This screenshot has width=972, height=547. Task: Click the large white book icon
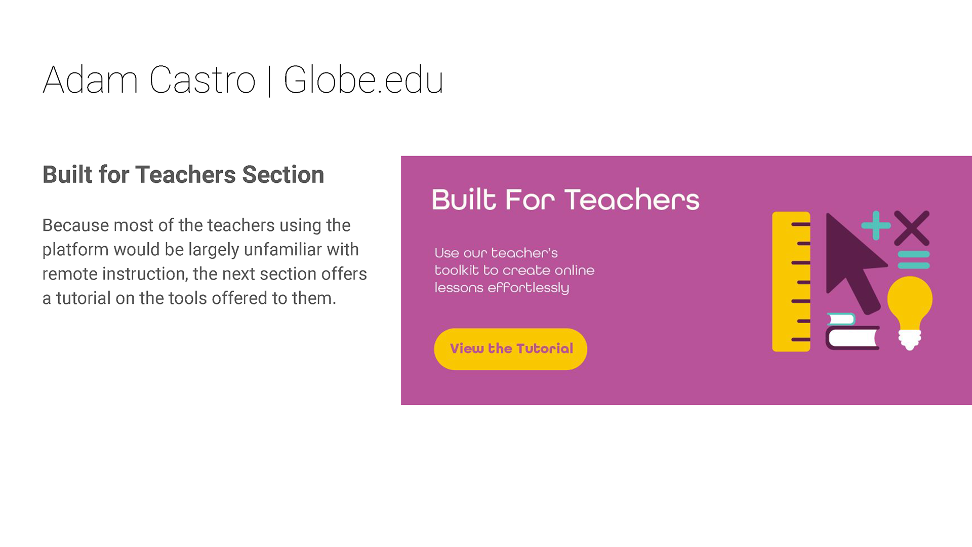point(853,338)
